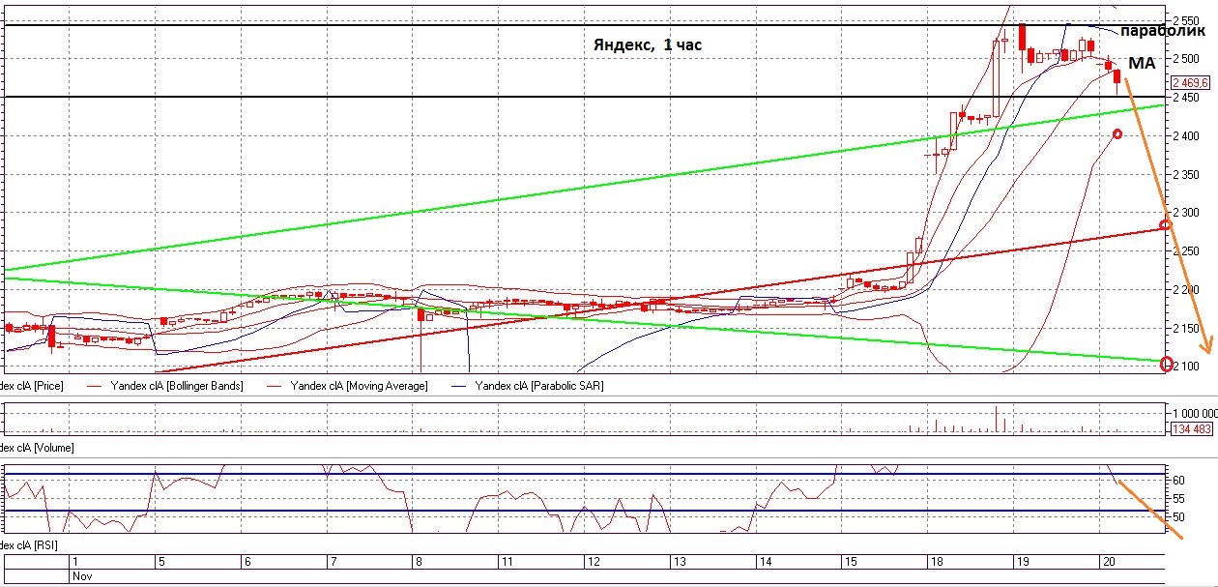The image size is (1218, 587).
Task: Select the [Volume] panel label
Action: 37,448
